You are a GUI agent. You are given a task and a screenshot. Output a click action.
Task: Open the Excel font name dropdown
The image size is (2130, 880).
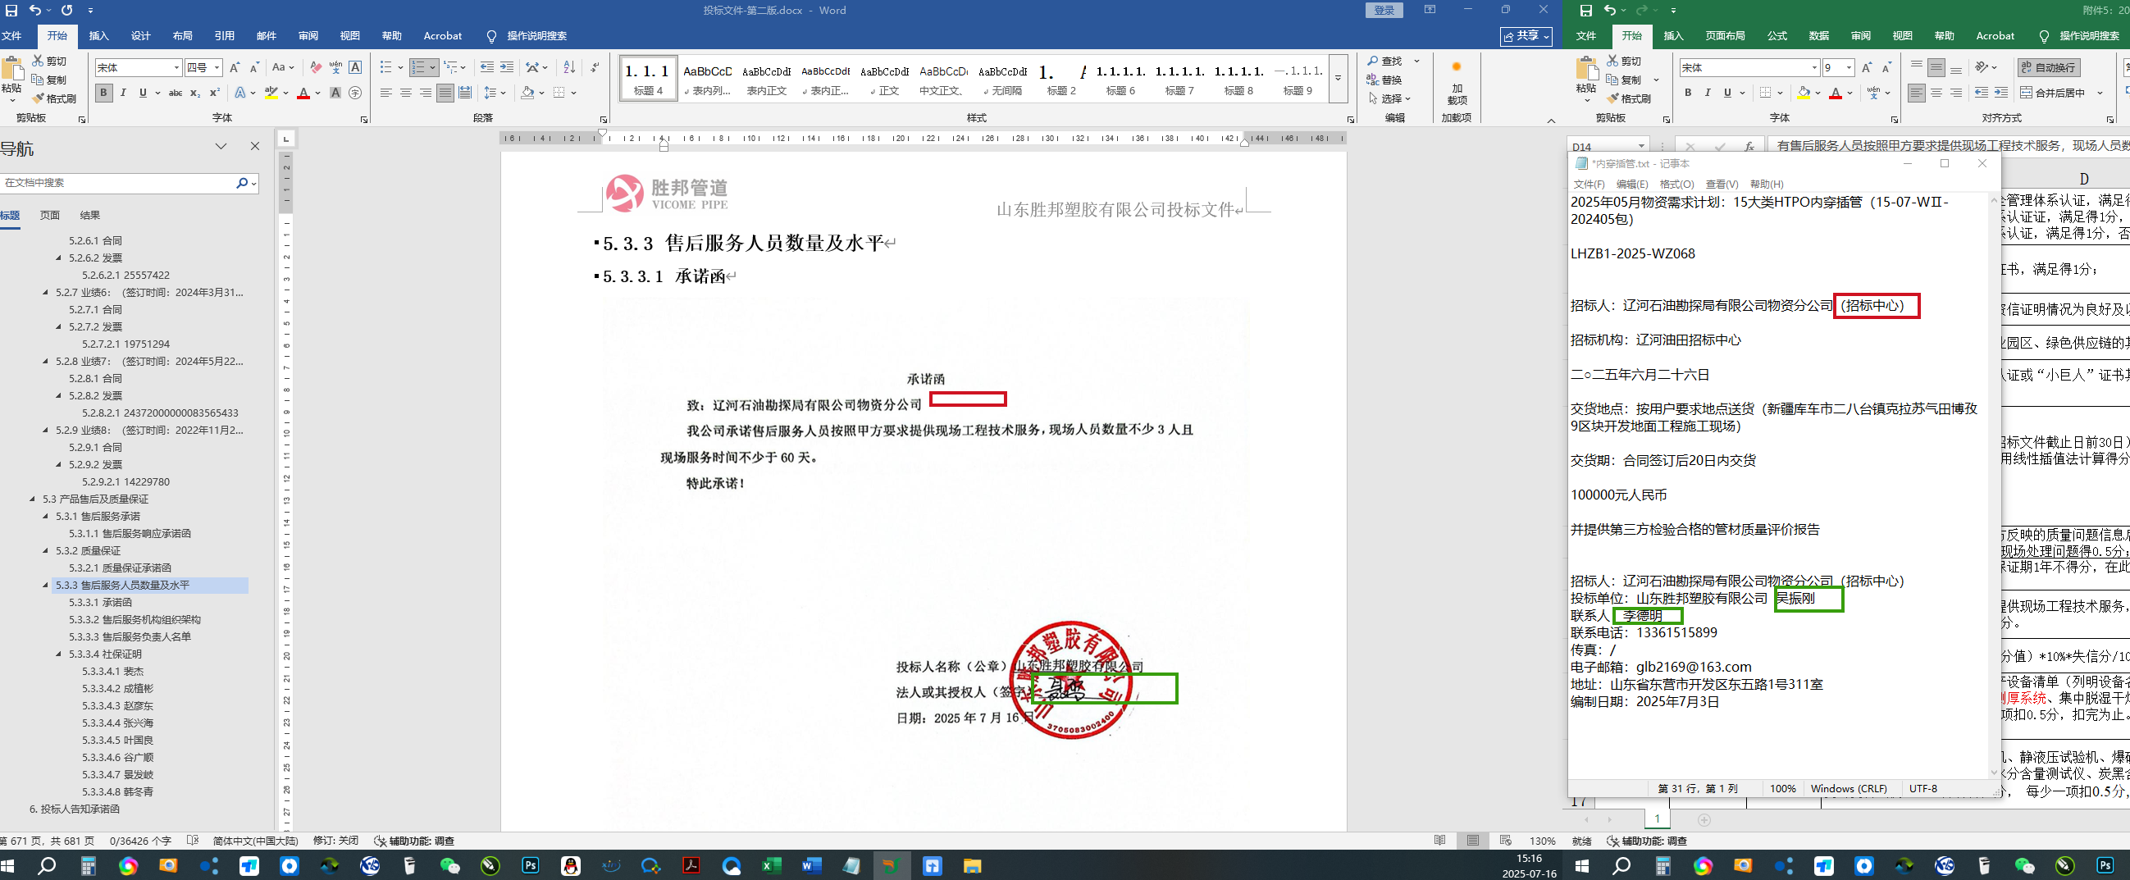1814,68
